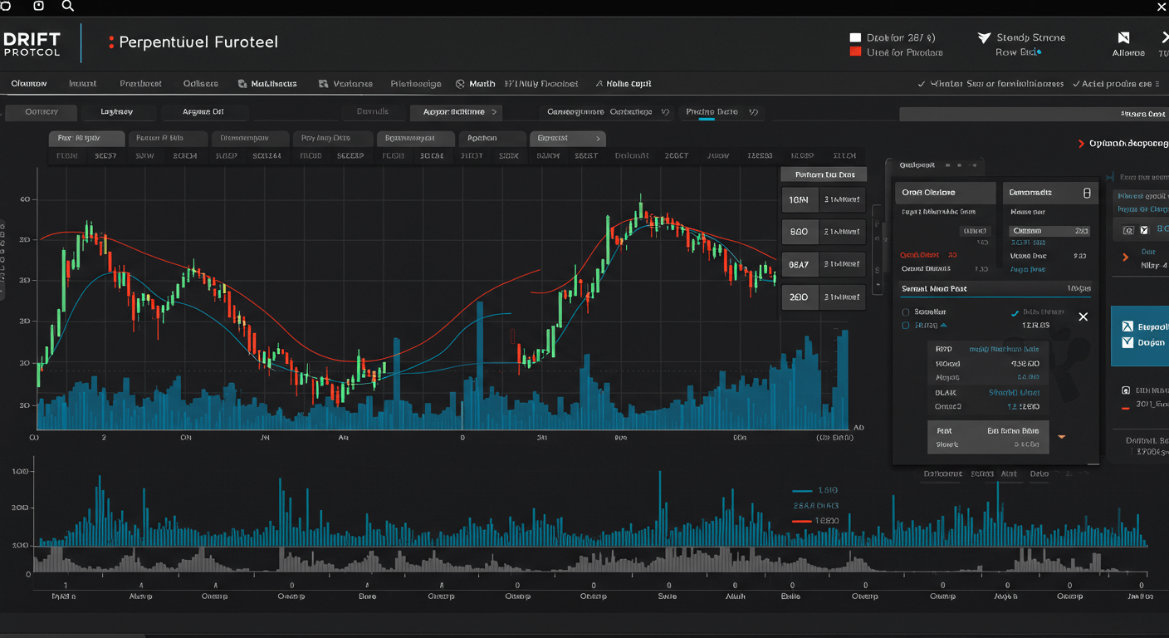Screen dimensions: 1169x638
Task: Click the arrow icon beside 'Stendy Strone'
Action: pos(984,38)
